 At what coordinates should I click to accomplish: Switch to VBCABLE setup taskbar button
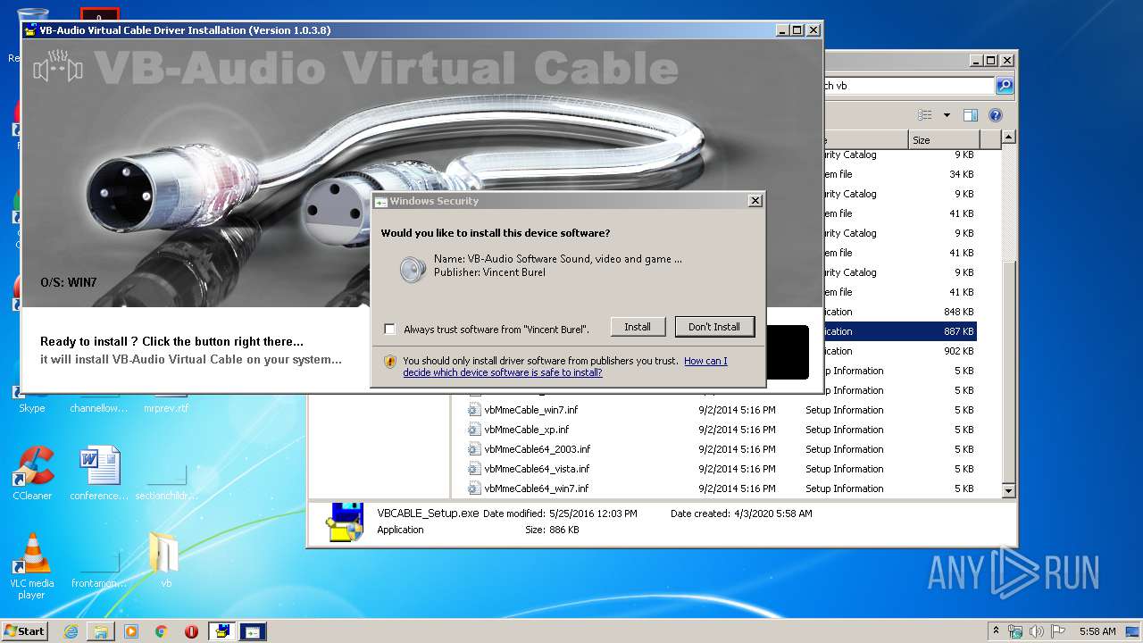[221, 631]
